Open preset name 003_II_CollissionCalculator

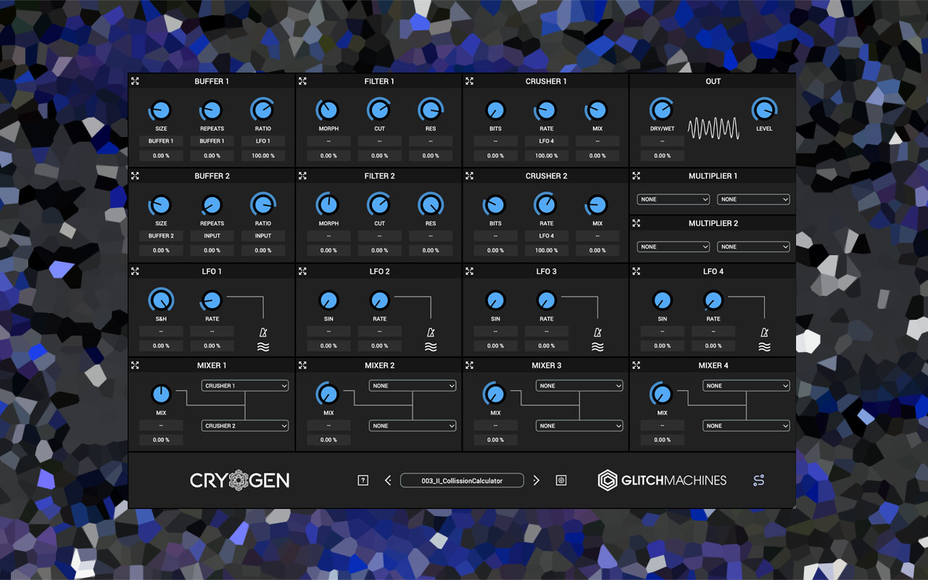[462, 480]
